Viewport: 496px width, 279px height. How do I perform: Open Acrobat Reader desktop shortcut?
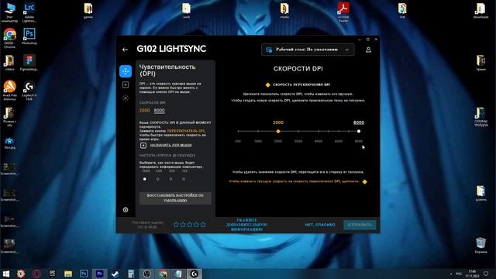tap(343, 12)
